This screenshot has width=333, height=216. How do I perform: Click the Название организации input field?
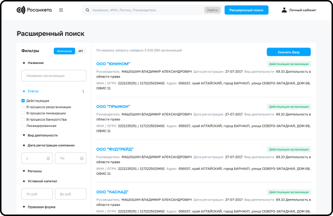click(53, 76)
